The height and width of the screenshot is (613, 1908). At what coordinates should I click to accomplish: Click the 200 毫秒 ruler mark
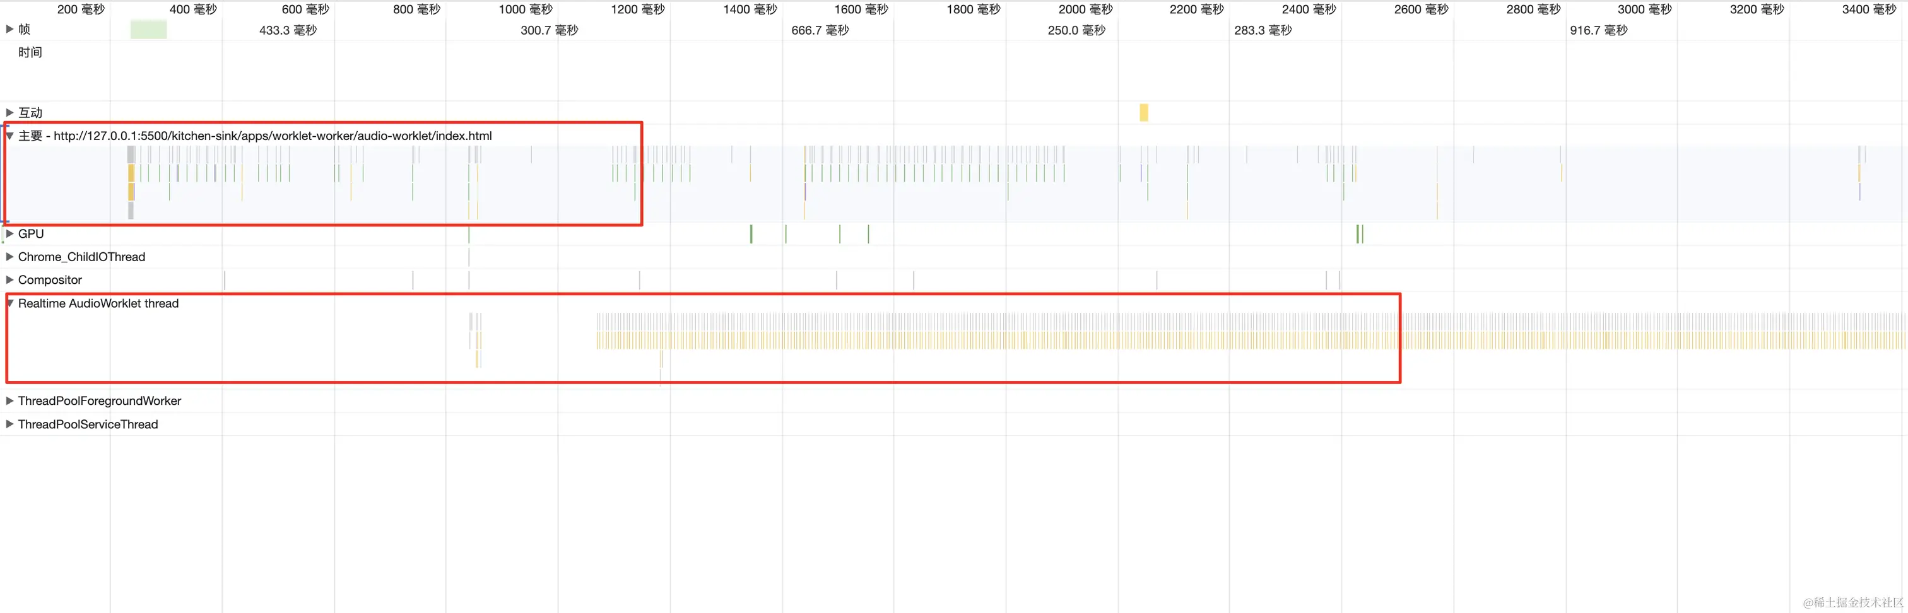[x=81, y=9]
